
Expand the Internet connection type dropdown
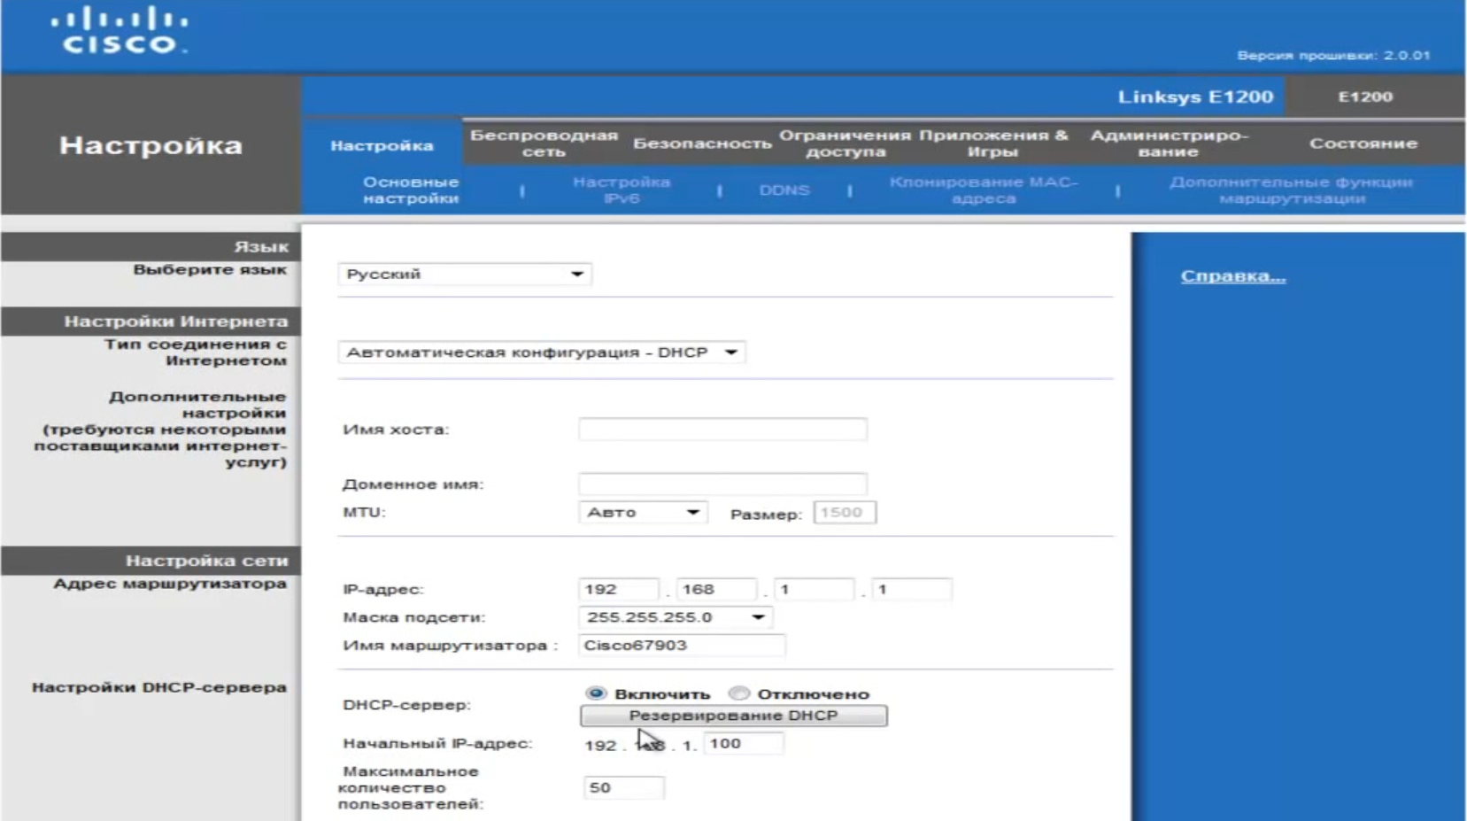(541, 352)
